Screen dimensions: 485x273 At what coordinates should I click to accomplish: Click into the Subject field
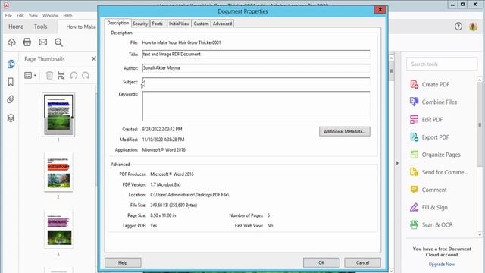[256, 82]
